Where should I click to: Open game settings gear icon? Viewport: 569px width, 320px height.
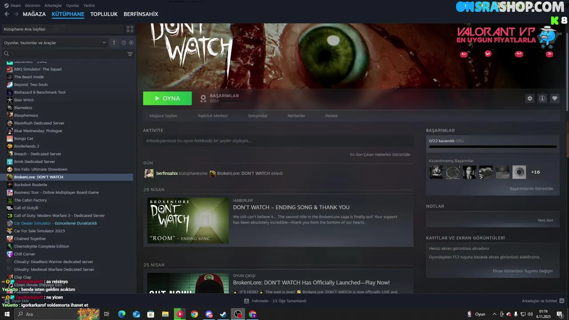point(529,99)
